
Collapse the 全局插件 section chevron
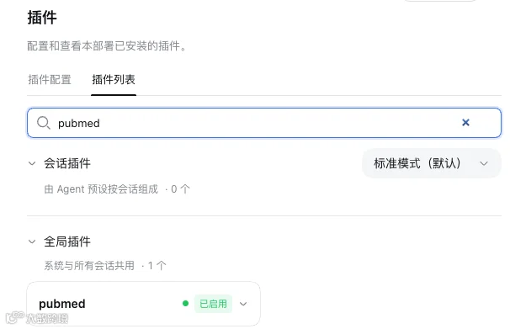pos(32,241)
